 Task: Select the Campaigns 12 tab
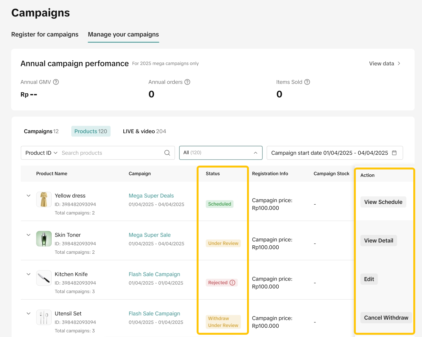[41, 131]
